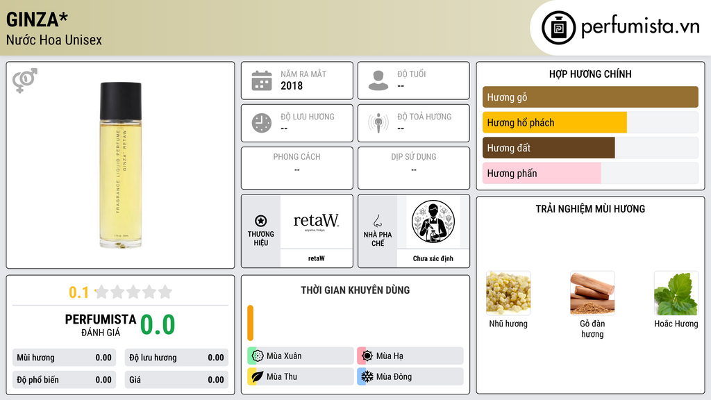Click the Nước Hoa Unisex subtitle

(54, 40)
